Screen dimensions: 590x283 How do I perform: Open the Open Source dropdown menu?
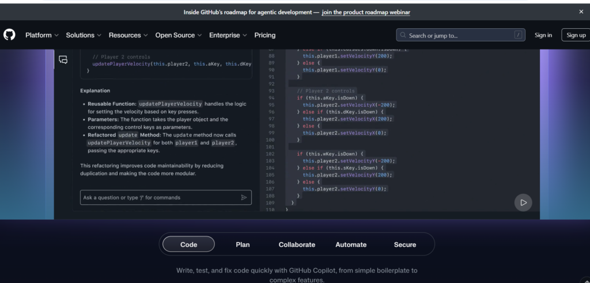[x=179, y=35]
